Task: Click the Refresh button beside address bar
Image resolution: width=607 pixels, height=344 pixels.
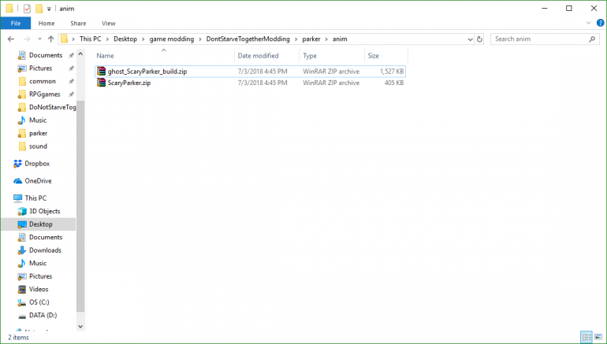Action: 479,39
